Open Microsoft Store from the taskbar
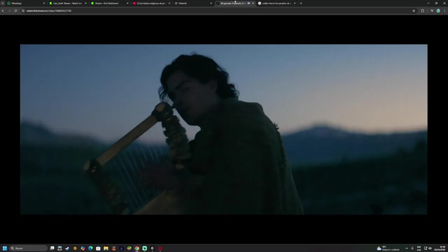The width and height of the screenshot is (448, 252). (98, 248)
